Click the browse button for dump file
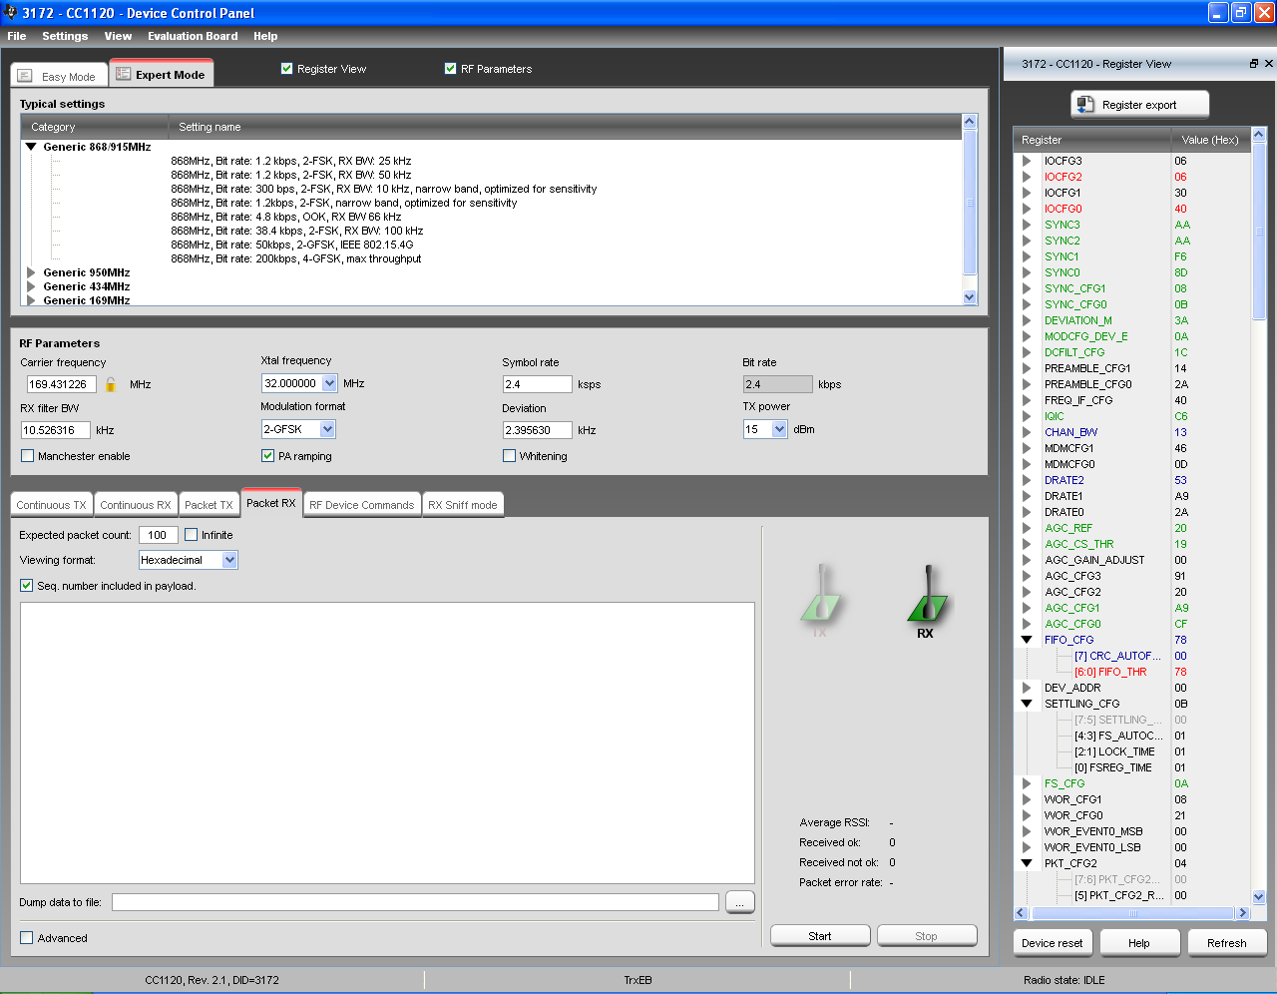This screenshot has height=994, width=1277. click(740, 902)
